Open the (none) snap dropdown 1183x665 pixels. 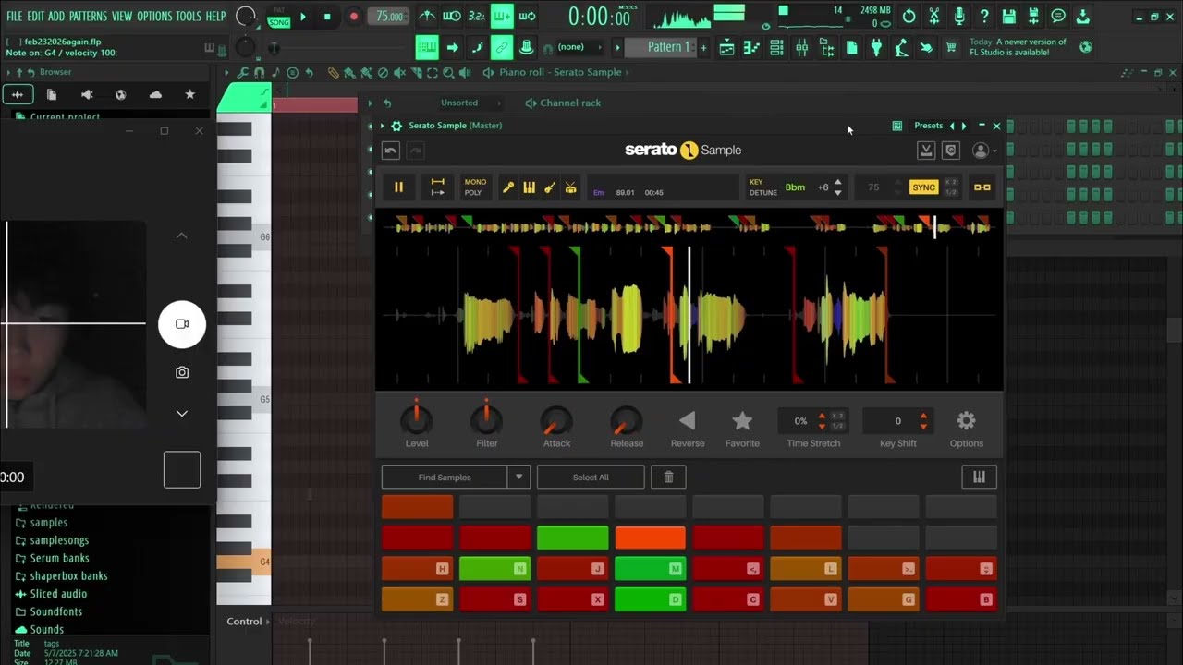pyautogui.click(x=580, y=47)
